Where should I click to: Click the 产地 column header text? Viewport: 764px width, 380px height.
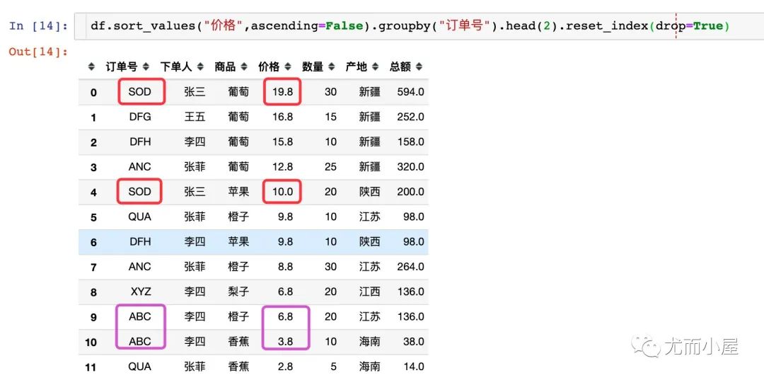tap(357, 67)
